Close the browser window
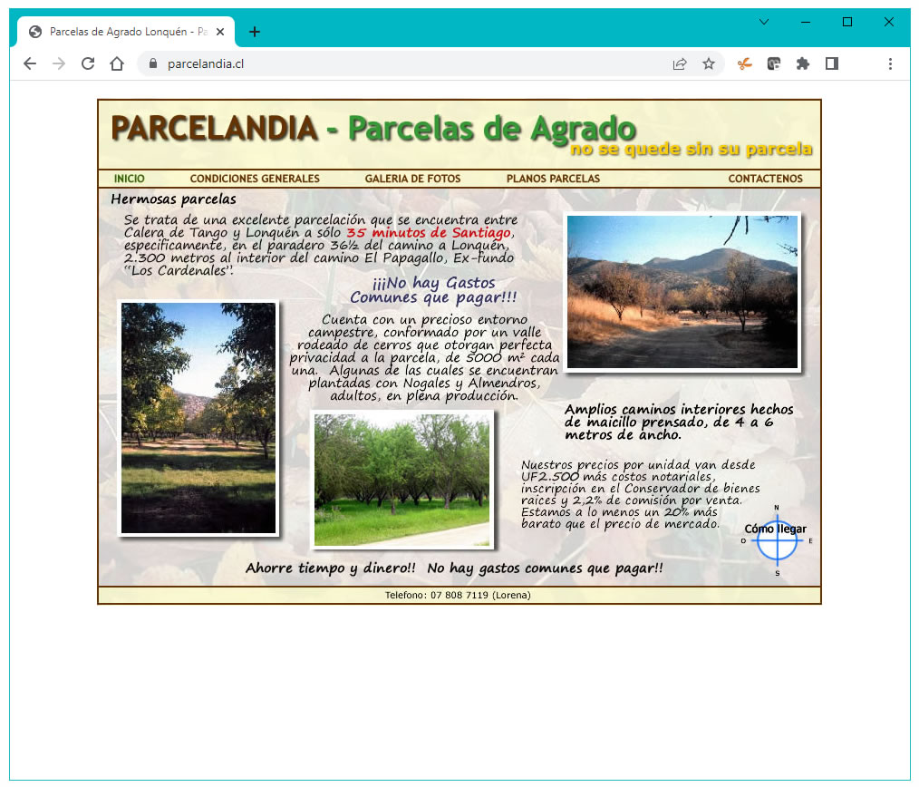 point(888,22)
